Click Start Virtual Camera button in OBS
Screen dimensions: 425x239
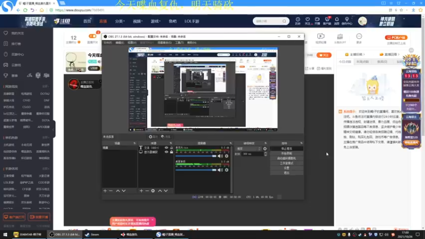[x=286, y=158]
